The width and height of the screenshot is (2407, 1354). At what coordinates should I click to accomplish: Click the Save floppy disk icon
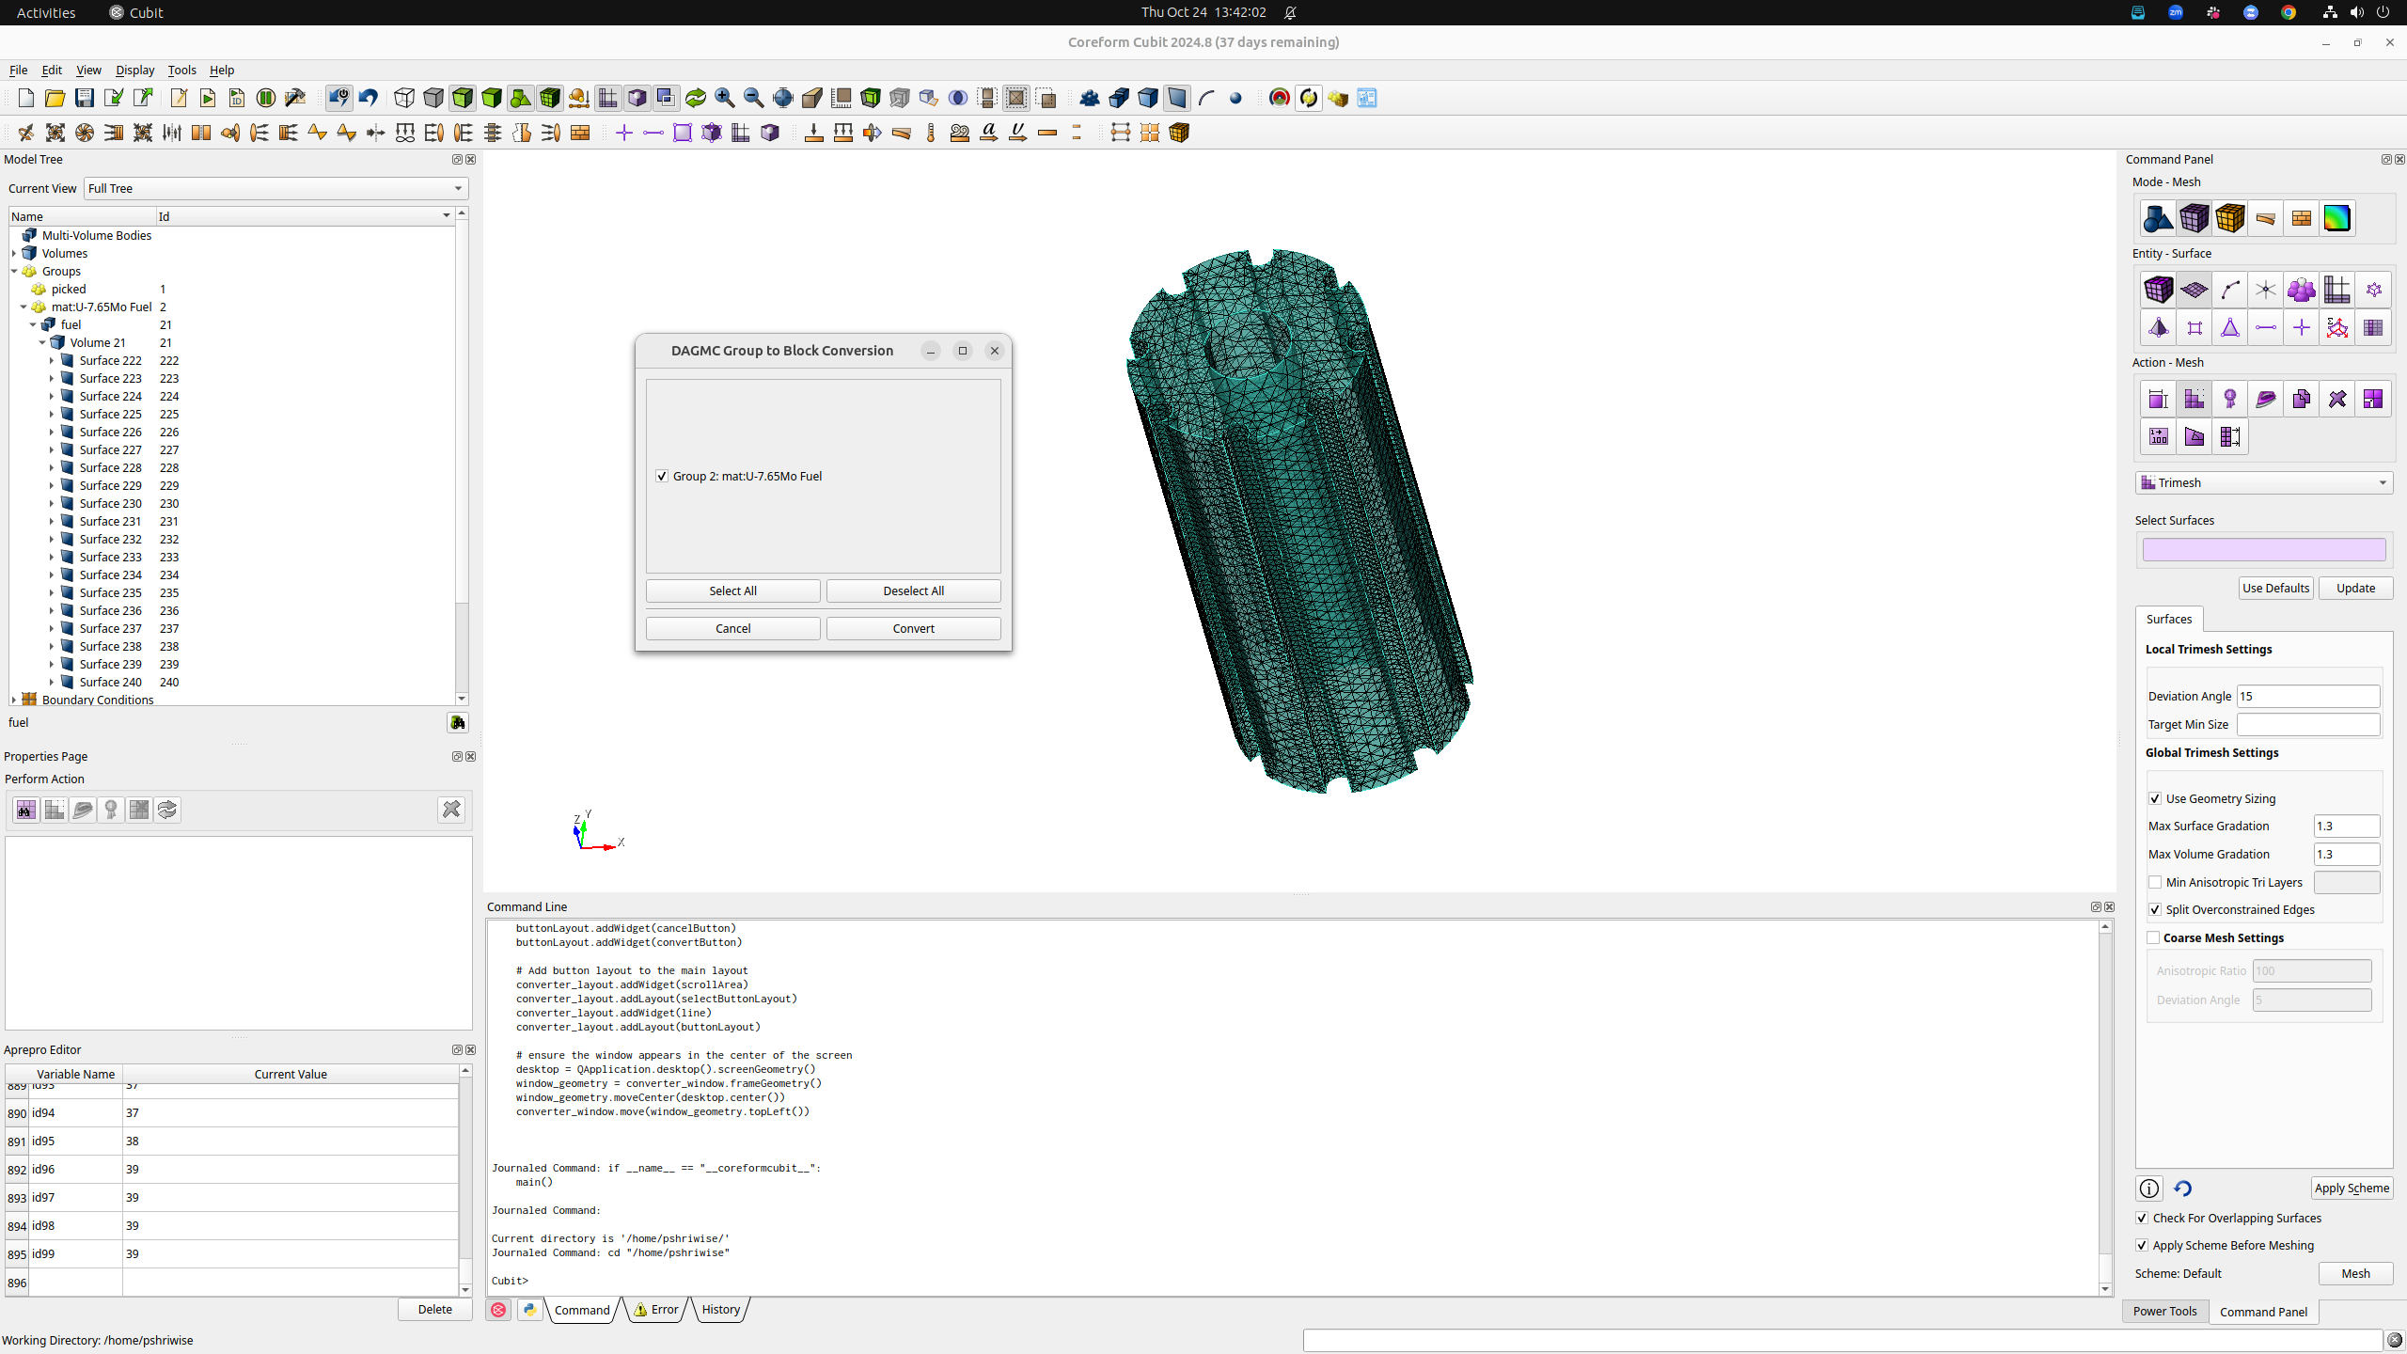coord(85,98)
